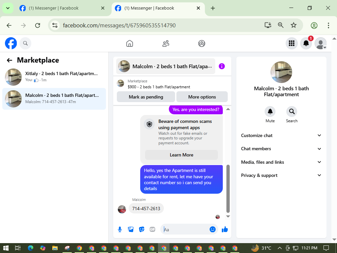
Task: Open the emoji picker
Action: (x=213, y=229)
